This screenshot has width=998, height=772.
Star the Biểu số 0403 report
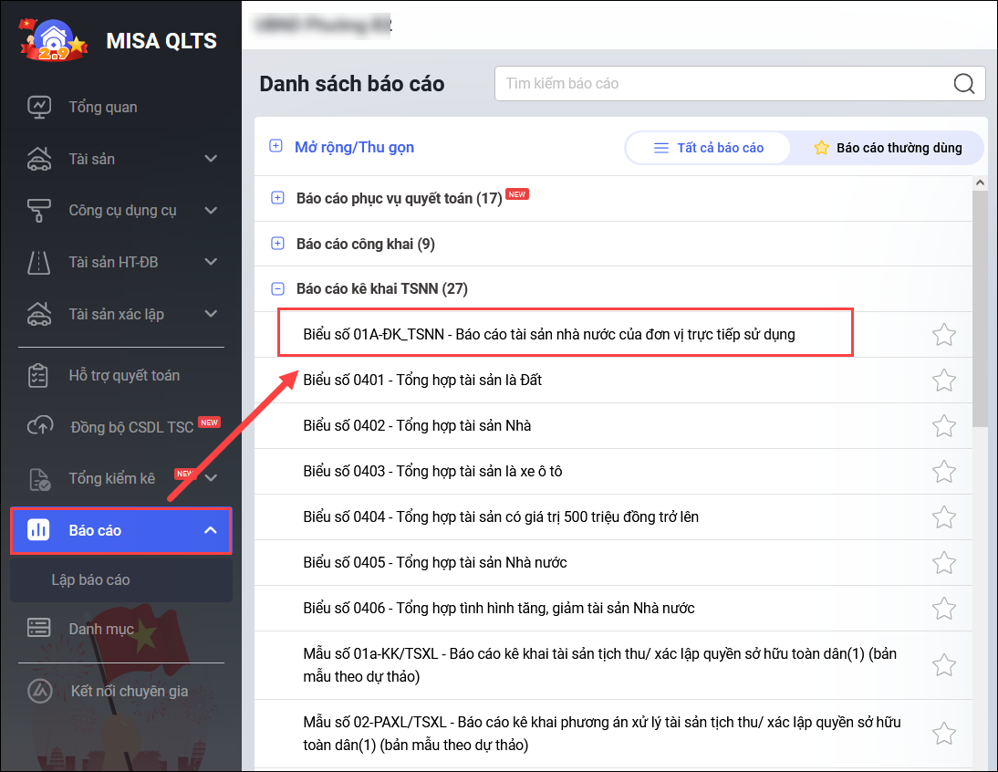(944, 472)
